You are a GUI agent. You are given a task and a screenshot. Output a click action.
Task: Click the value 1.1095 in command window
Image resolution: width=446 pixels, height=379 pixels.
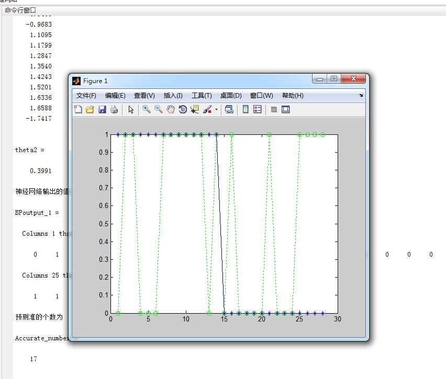point(41,35)
